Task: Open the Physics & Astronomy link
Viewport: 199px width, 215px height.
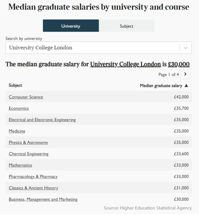Action: [28, 143]
